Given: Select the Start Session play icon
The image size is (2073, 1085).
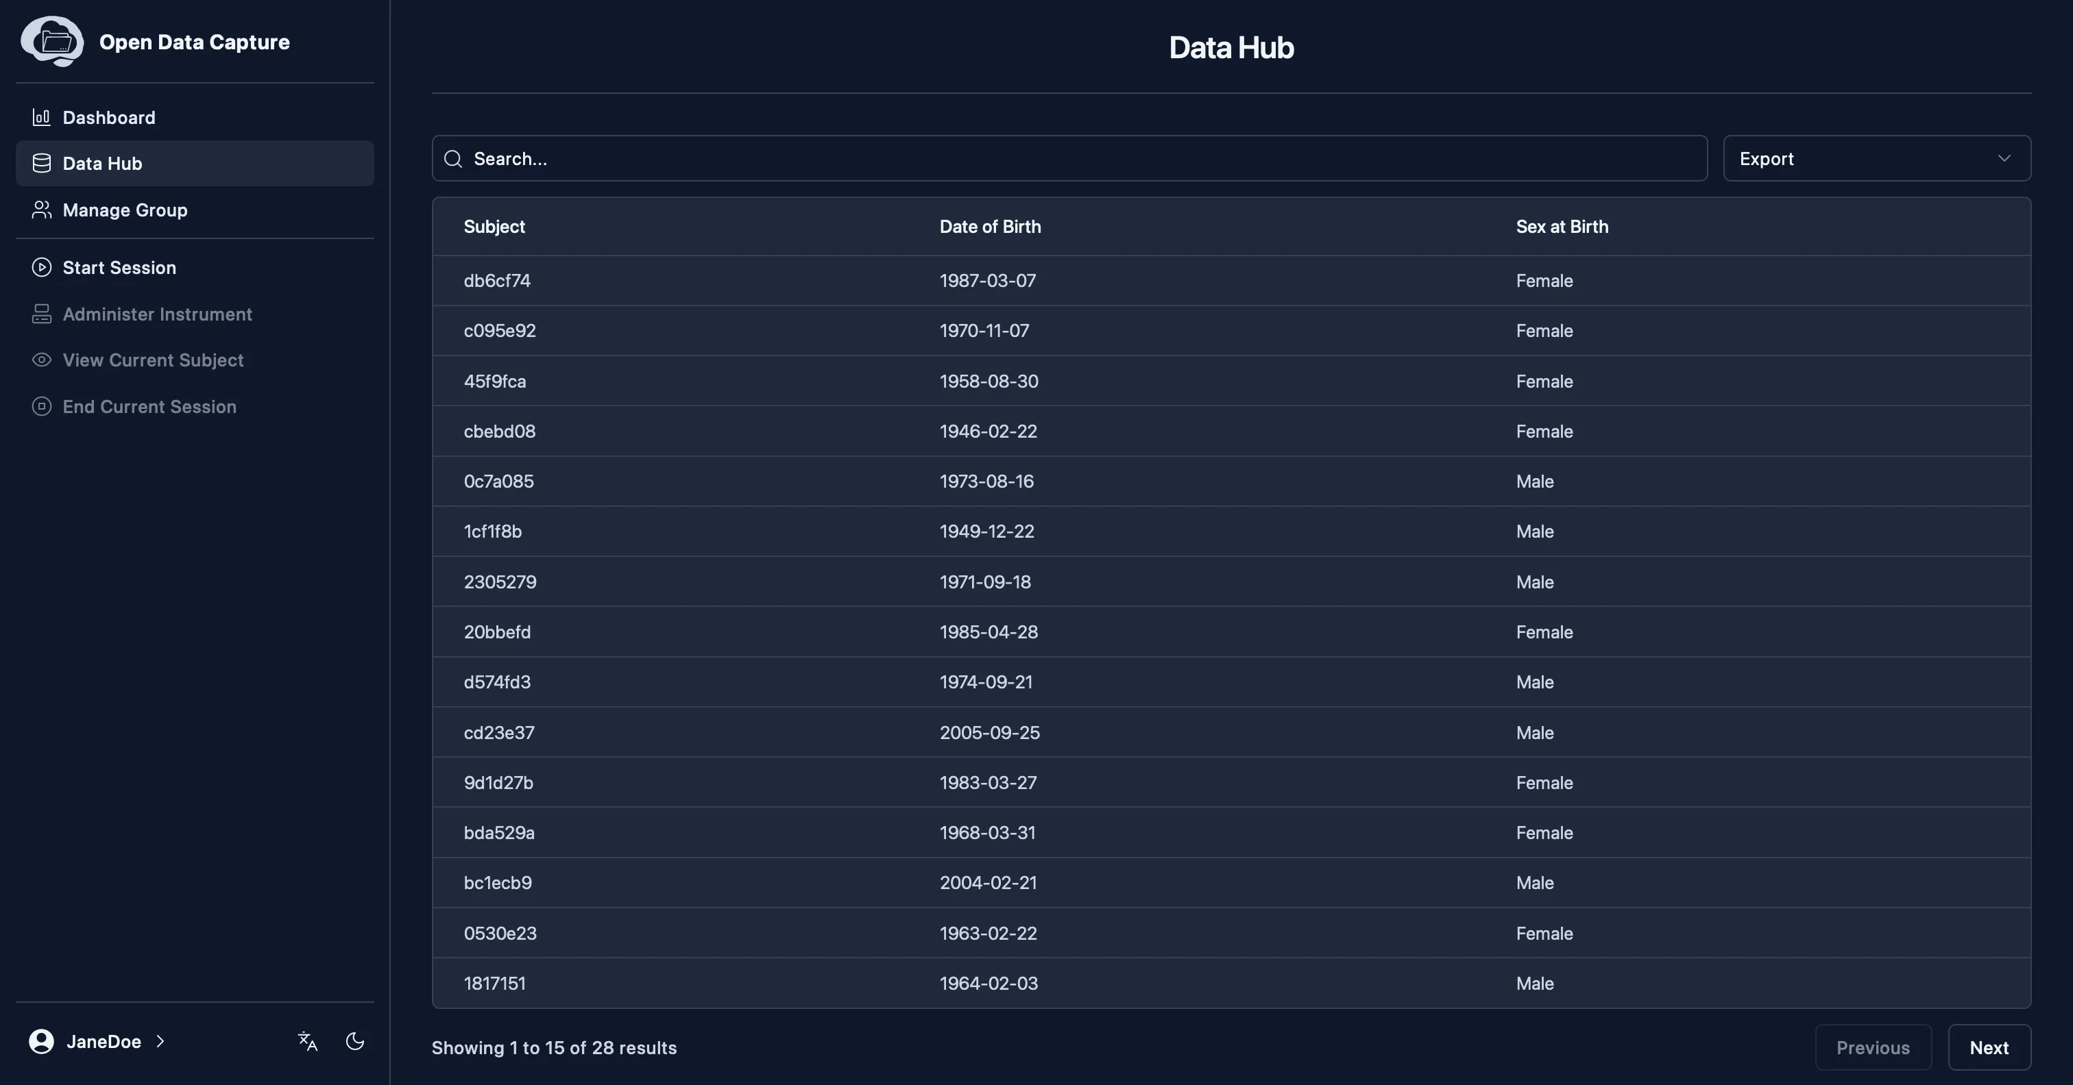Looking at the screenshot, I should point(41,267).
